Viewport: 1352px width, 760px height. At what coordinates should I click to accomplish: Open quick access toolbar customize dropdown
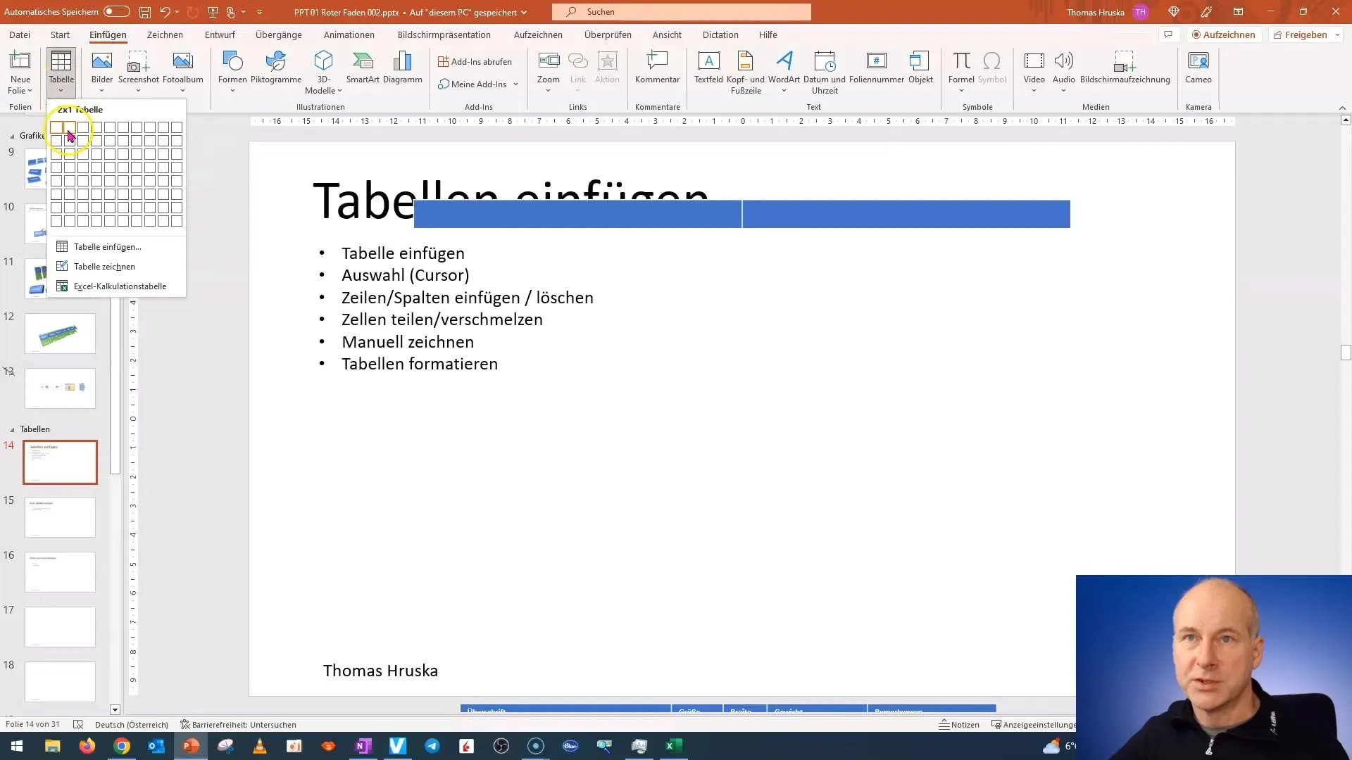tap(259, 12)
